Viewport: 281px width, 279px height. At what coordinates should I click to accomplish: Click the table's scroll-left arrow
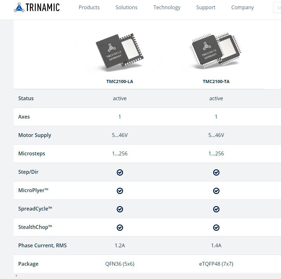coord(16,276)
